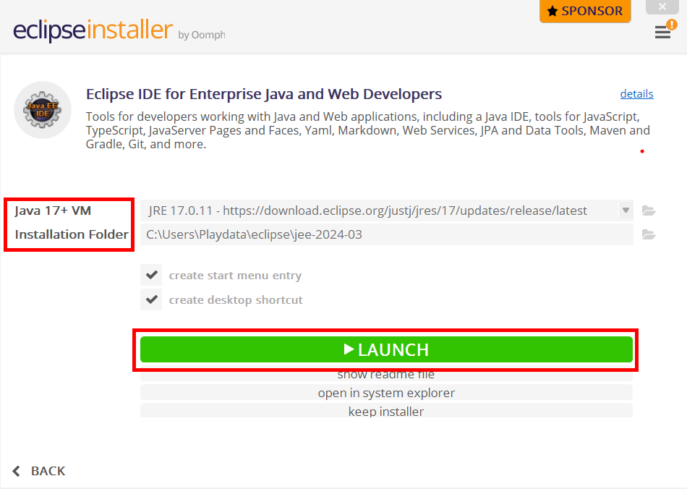The image size is (687, 489).
Task: Click the product description text paragraph
Action: 367,130
